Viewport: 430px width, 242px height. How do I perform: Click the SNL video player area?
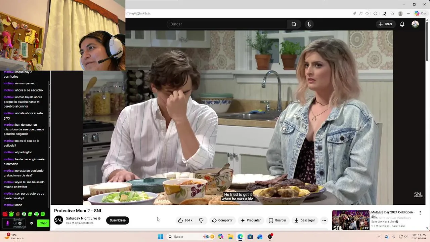pyautogui.click(x=238, y=118)
